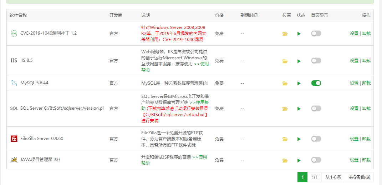The image size is (382, 185).
Task: Click the 价格 column header
Action: [x=219, y=15]
